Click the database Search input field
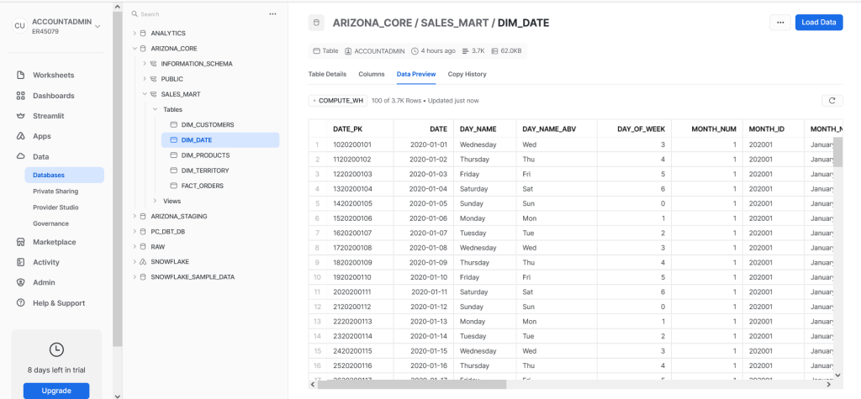This screenshot has height=399, width=861. point(198,14)
